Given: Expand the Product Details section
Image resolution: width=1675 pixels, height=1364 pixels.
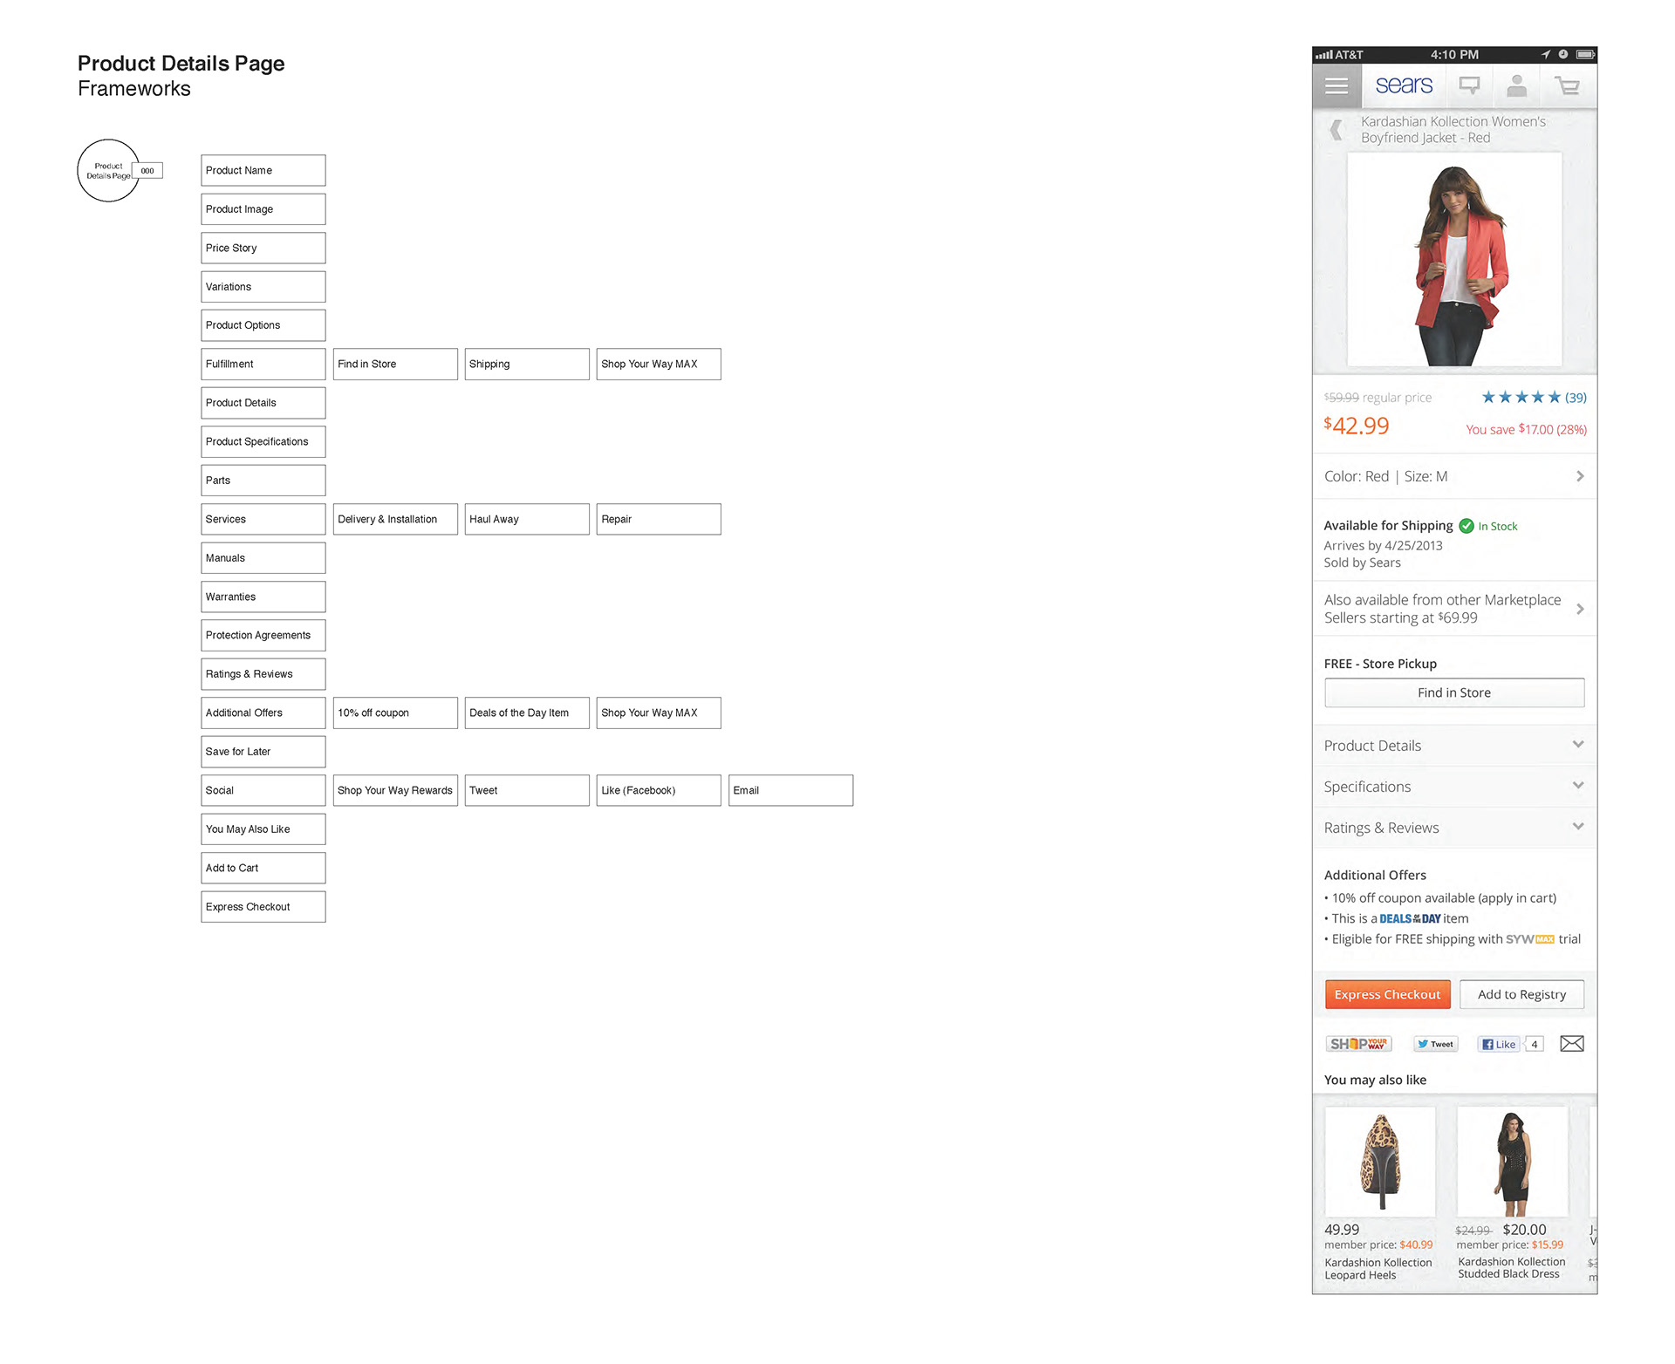Looking at the screenshot, I should (x=1454, y=746).
